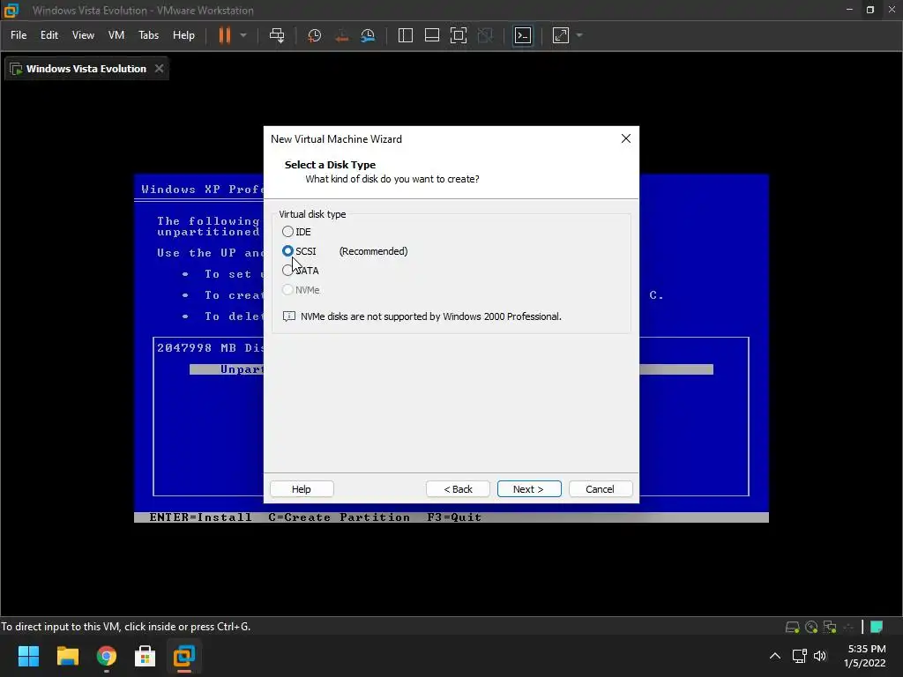This screenshot has height=677, width=903.
Task: Click 'NVMe disks are not supported' message
Action: (x=430, y=316)
